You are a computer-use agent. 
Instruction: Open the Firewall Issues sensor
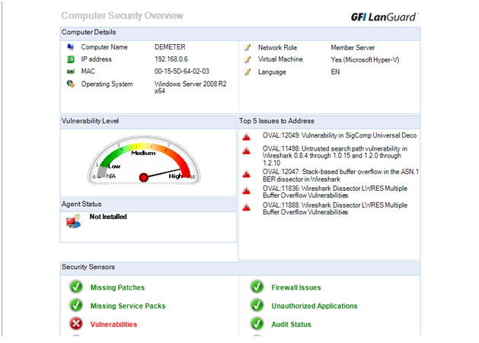tap(296, 287)
